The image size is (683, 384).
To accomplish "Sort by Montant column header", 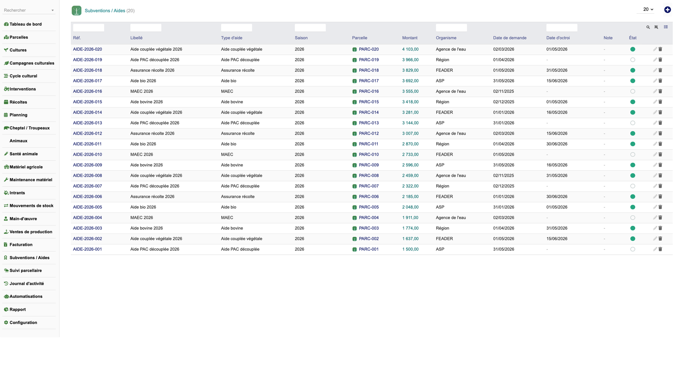I will pos(410,38).
